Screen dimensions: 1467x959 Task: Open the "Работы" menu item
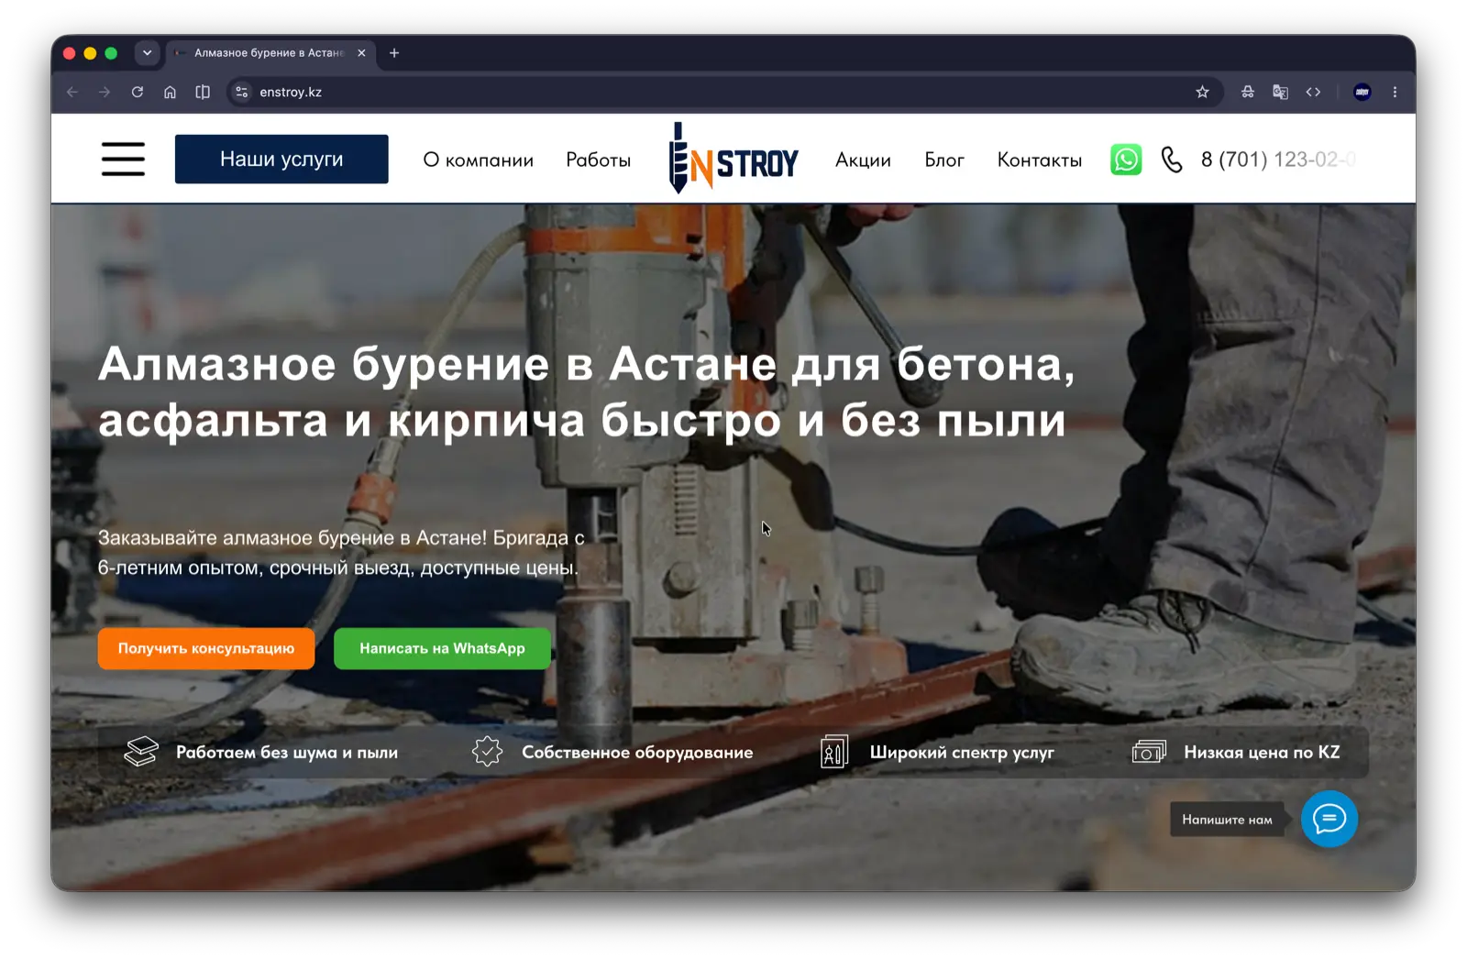pos(598,160)
